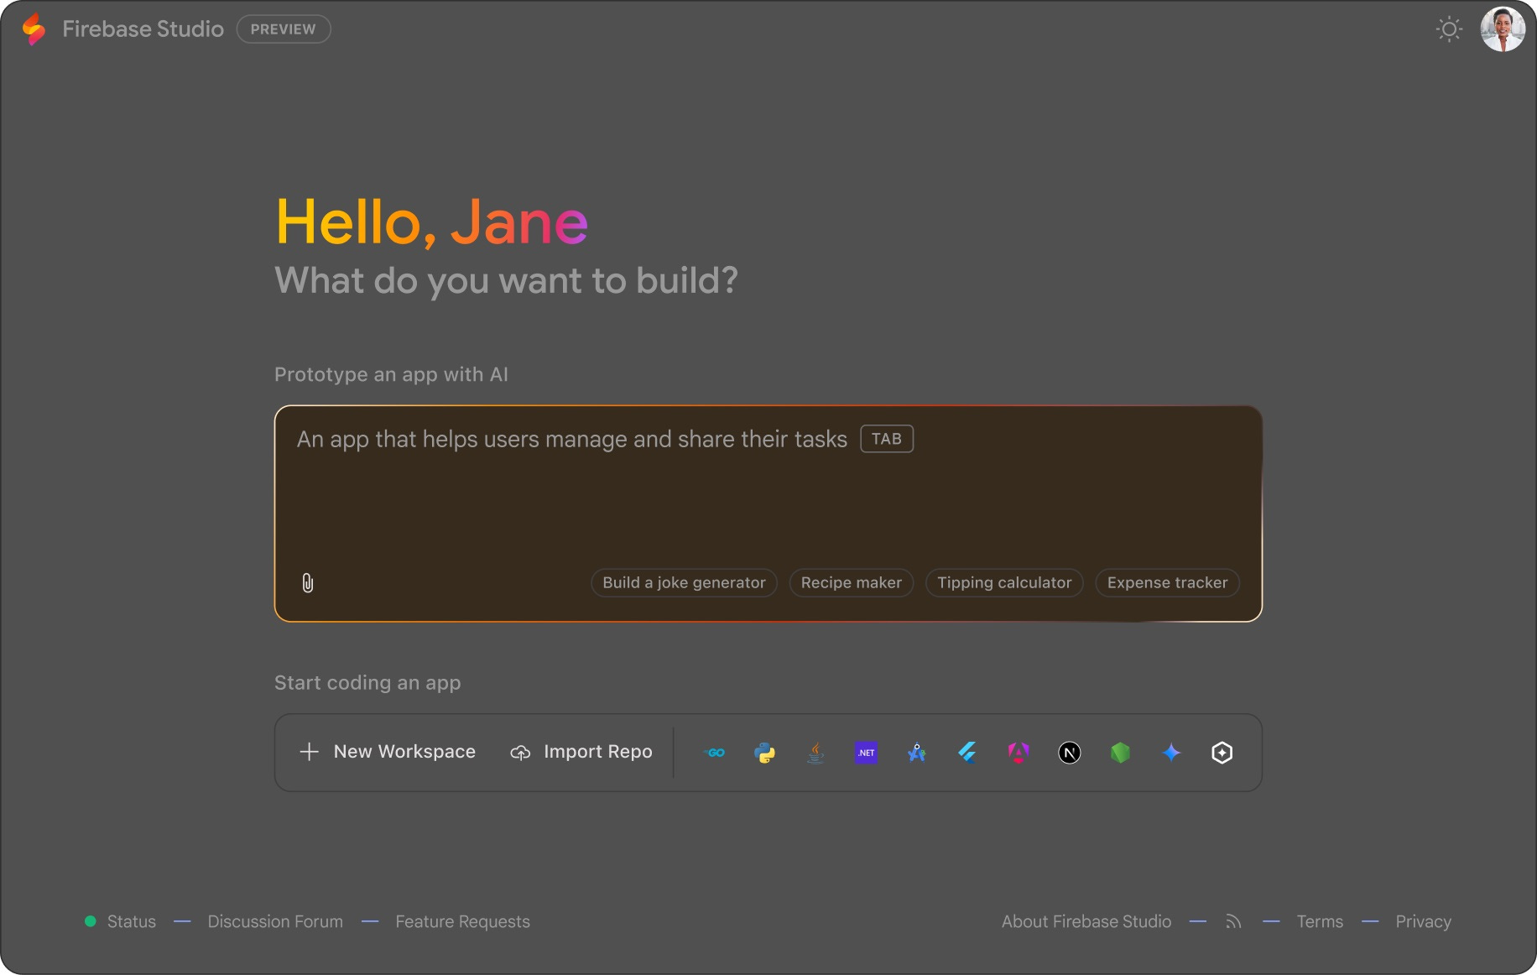Select the Go template icon
This screenshot has width=1537, height=975.
coord(714,753)
